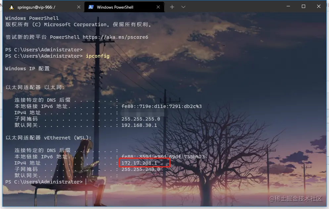
Task: Close the springsun@vip-966 tab
Action: 79,7
